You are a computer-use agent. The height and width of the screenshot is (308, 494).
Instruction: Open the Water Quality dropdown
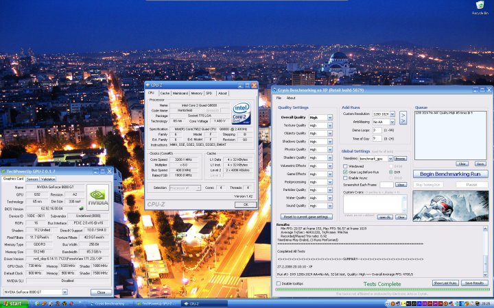click(330, 198)
